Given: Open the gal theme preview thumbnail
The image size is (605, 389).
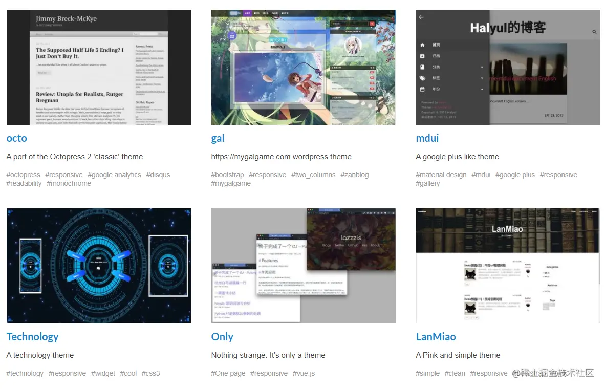Looking at the screenshot, I should click(304, 67).
